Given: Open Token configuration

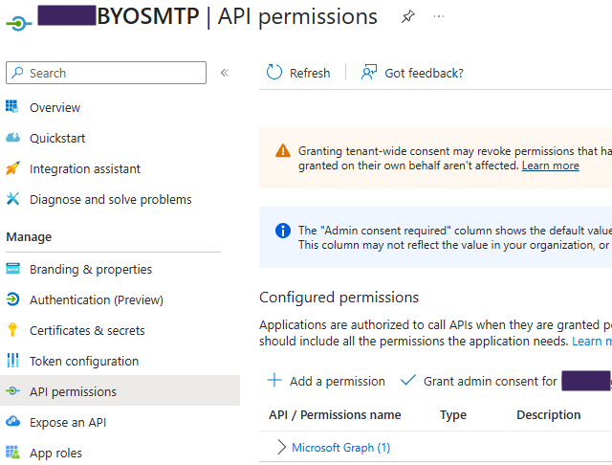Looking at the screenshot, I should click(x=84, y=361).
